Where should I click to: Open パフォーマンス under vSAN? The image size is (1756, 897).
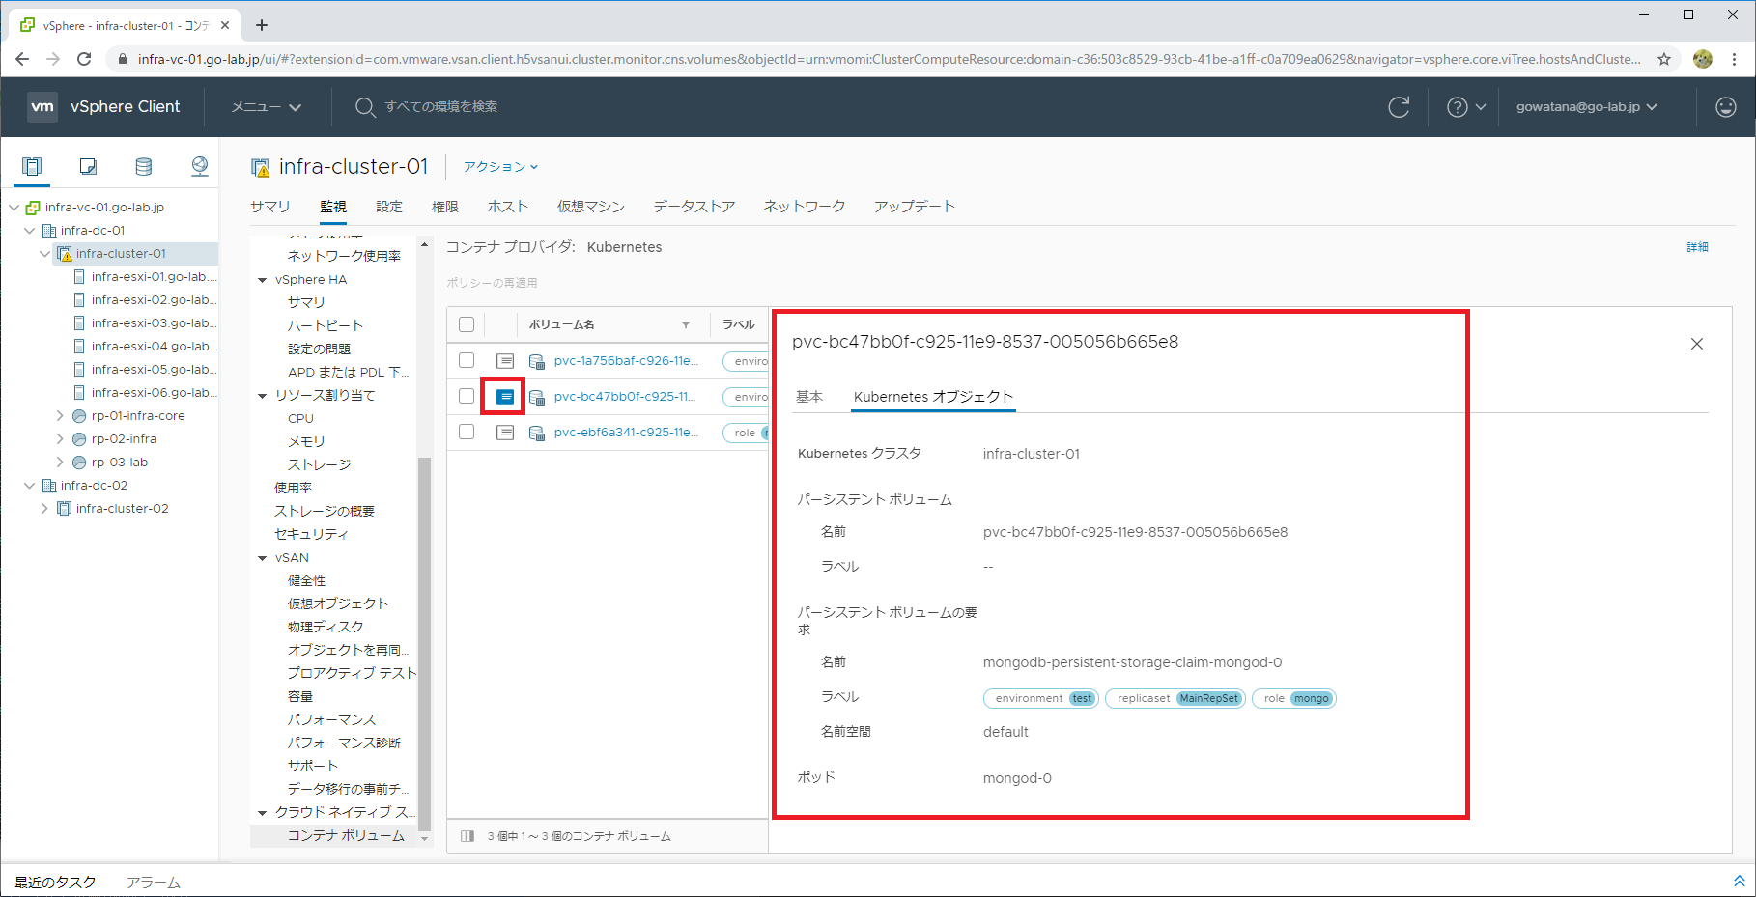click(x=331, y=720)
